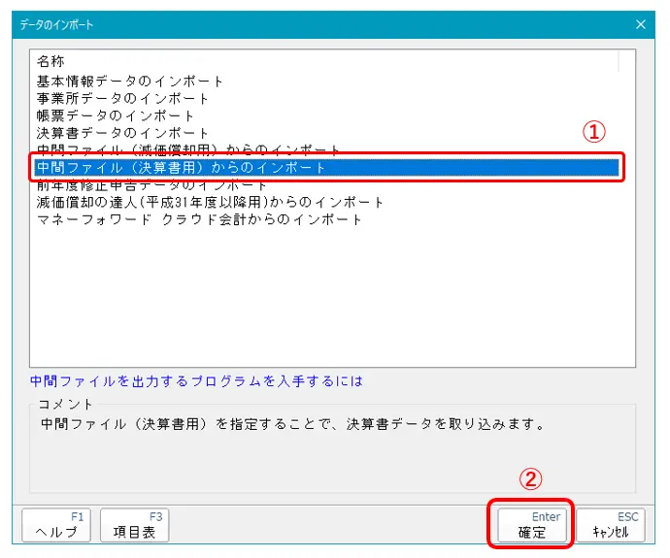Confirm with the 確定 (Enter) button
The height and width of the screenshot is (558, 670).
(531, 525)
